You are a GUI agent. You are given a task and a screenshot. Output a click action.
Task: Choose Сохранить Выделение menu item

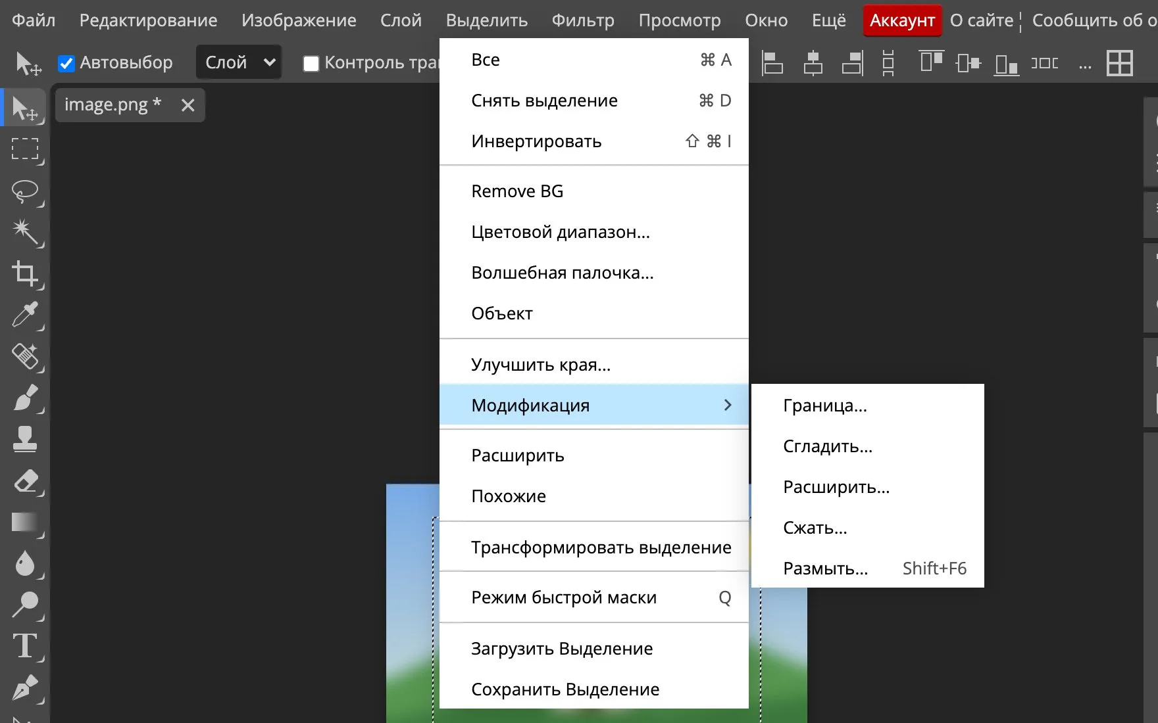click(593, 689)
